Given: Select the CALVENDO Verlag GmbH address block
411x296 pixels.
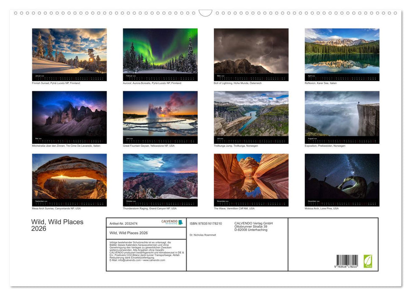Looking at the screenshot, I should [x=253, y=225].
